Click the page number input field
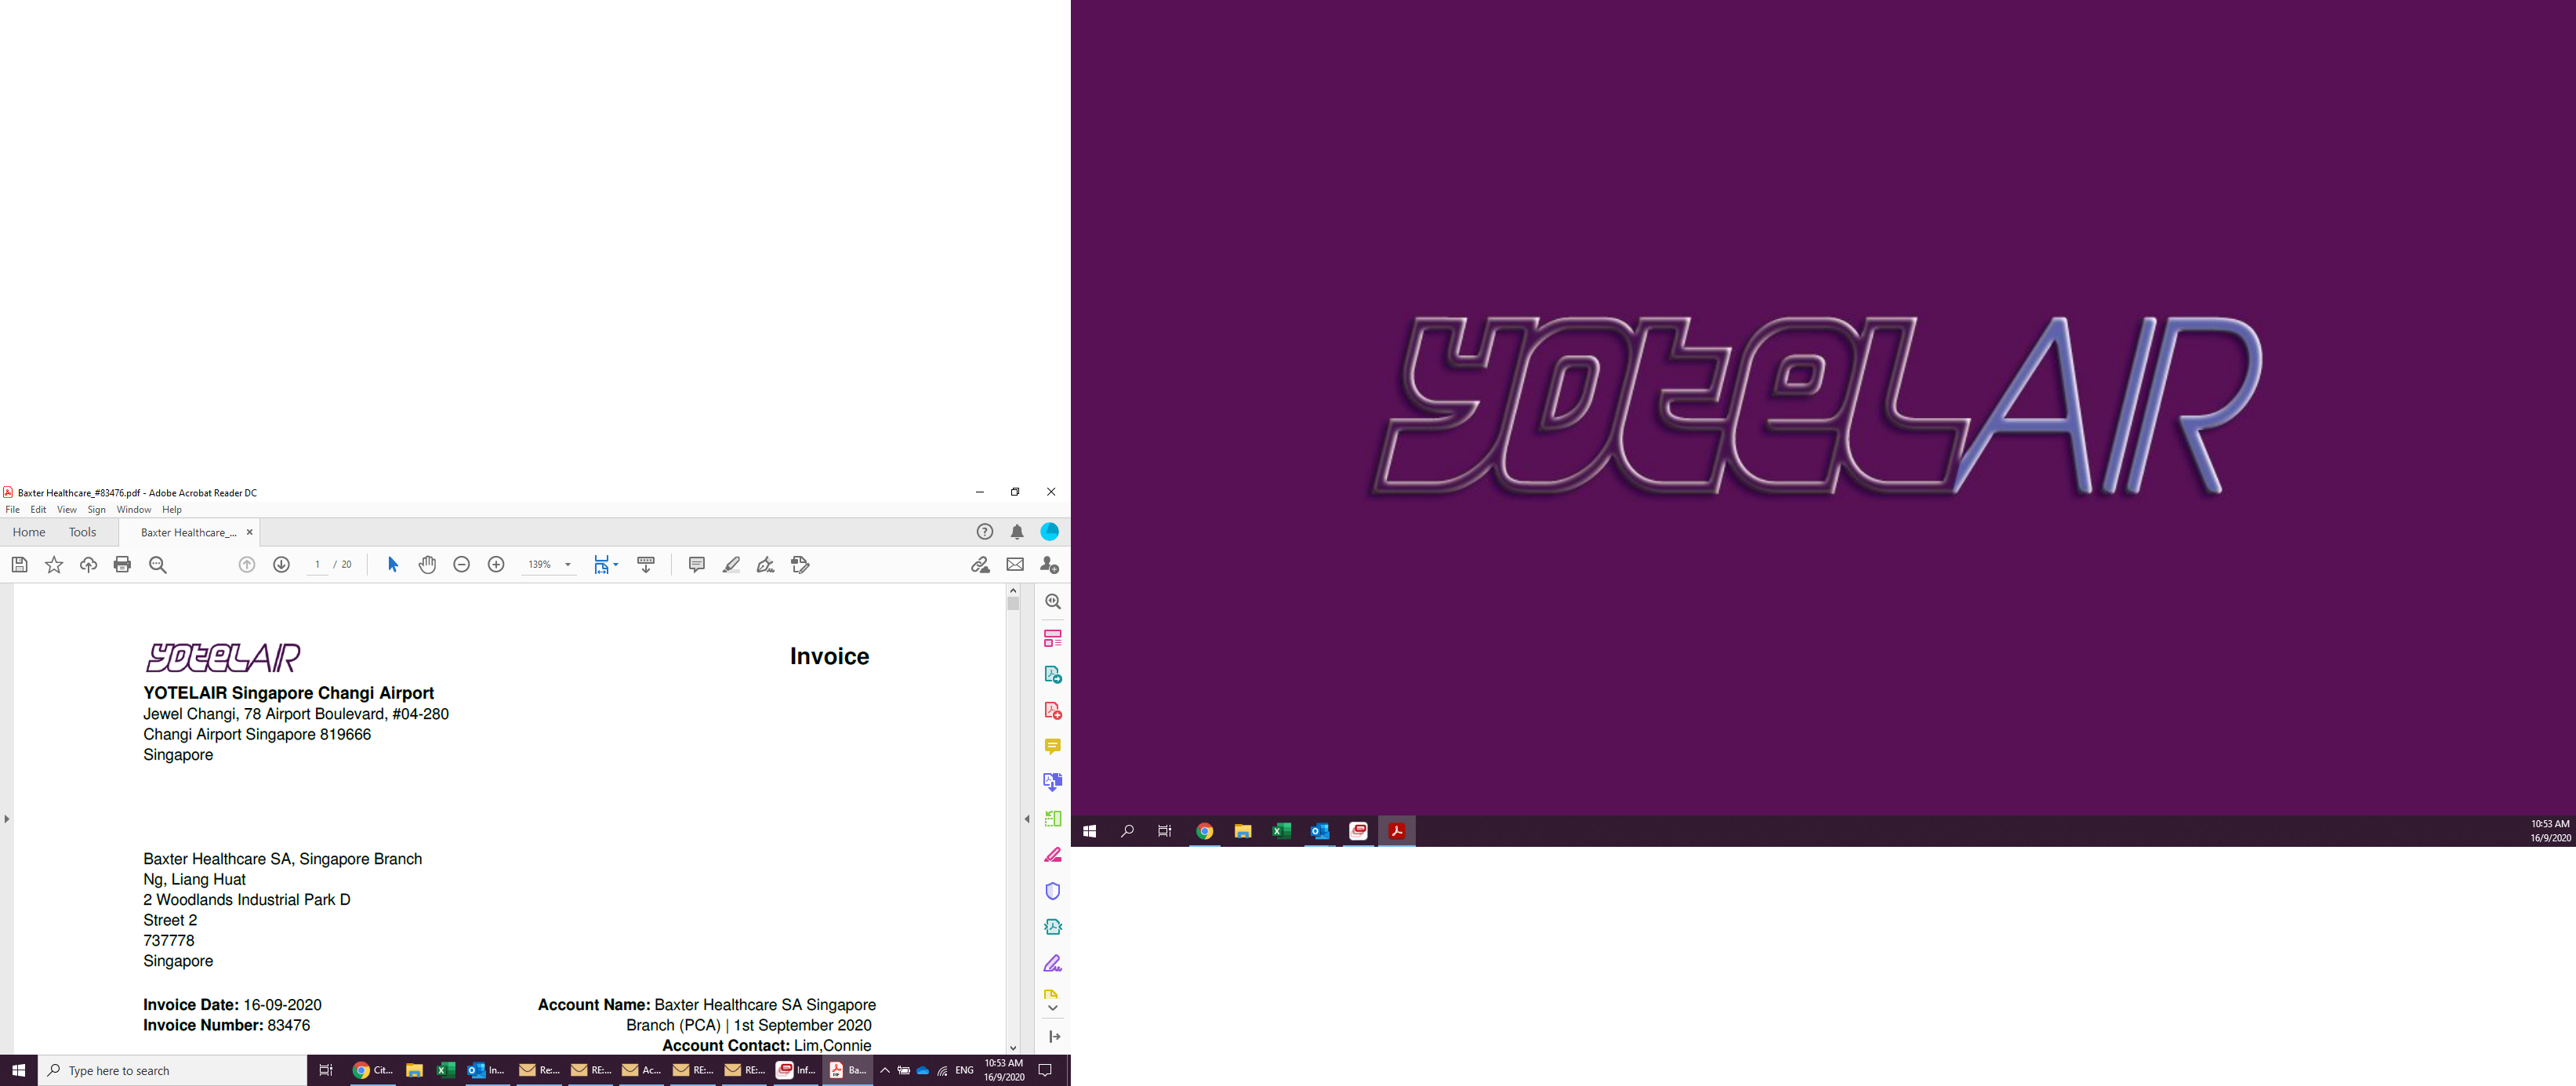Image resolution: width=2576 pixels, height=1086 pixels. [x=317, y=565]
